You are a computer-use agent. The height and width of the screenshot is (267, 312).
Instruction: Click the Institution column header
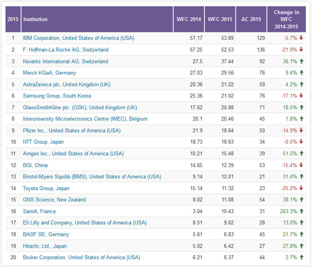click(35, 19)
